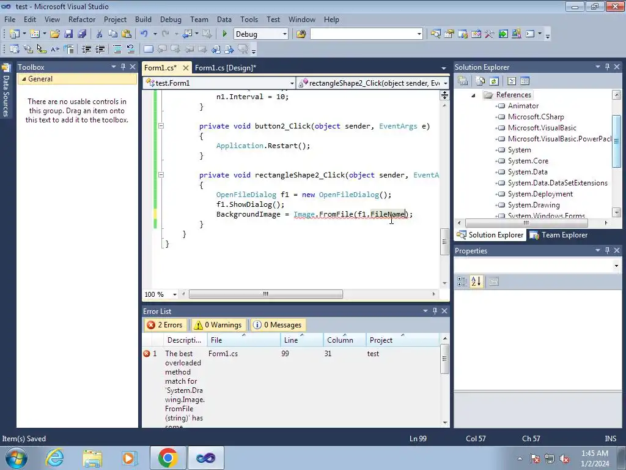The height and width of the screenshot is (470, 626).
Task: Click the Windows Start button
Action: (x=17, y=458)
